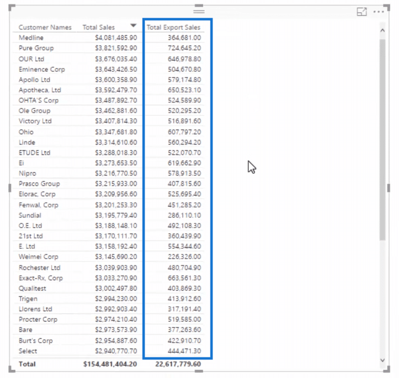
Task: Select the Nipro customer name
Action: (28, 174)
